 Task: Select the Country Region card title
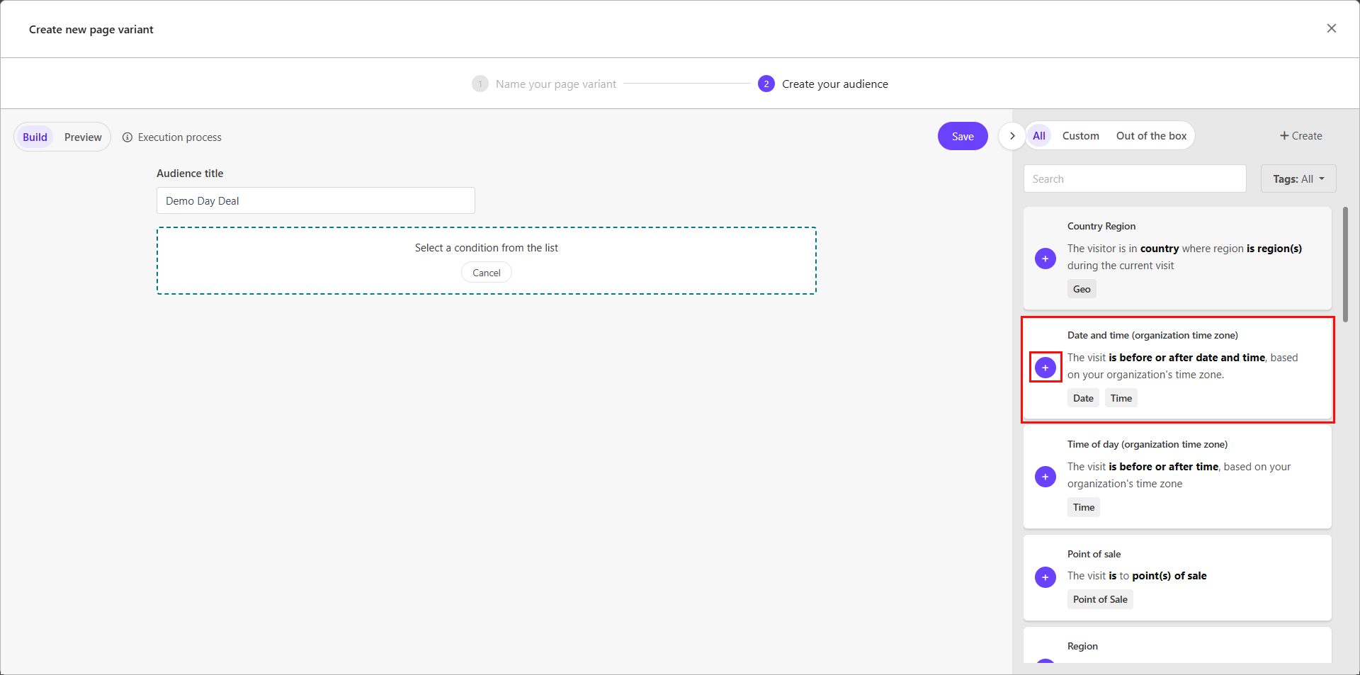(1101, 226)
